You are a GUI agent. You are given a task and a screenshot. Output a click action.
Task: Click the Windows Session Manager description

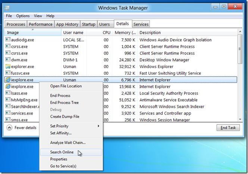tap(165, 120)
